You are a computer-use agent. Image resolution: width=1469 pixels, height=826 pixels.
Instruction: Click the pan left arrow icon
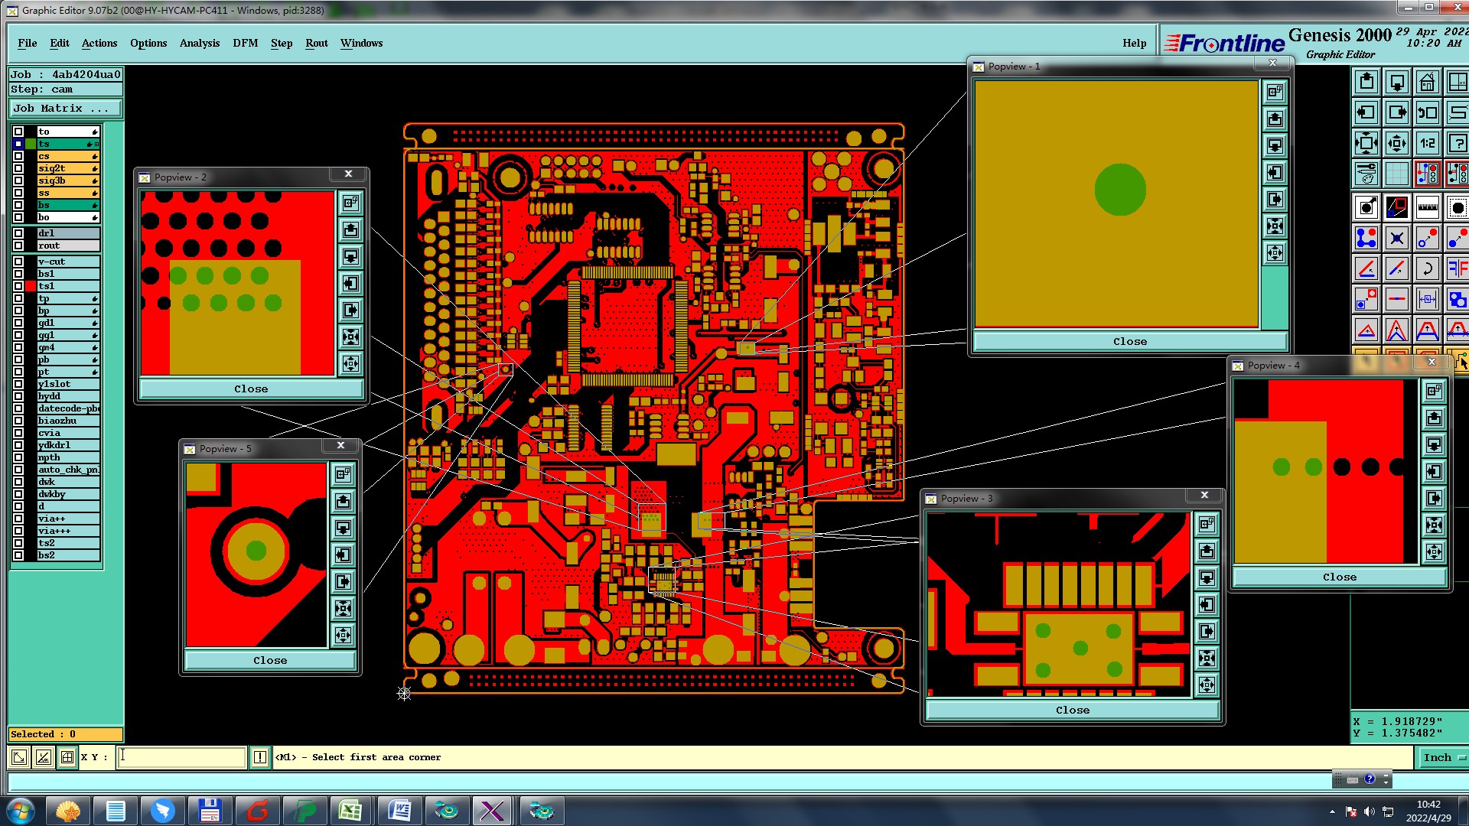click(1366, 112)
